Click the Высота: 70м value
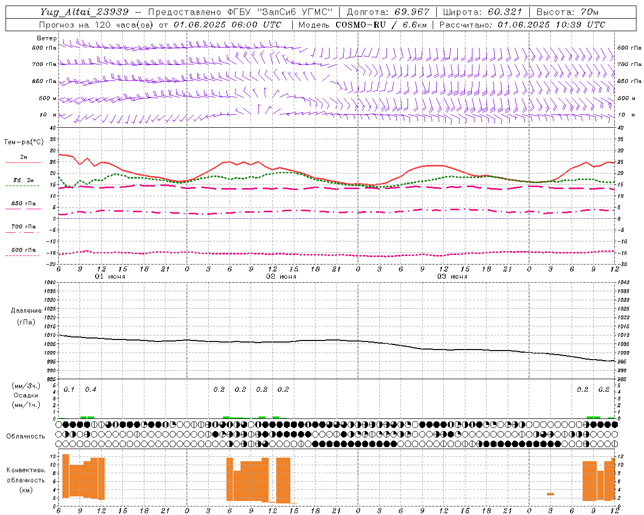This screenshot has height=515, width=644. pyautogui.click(x=568, y=12)
